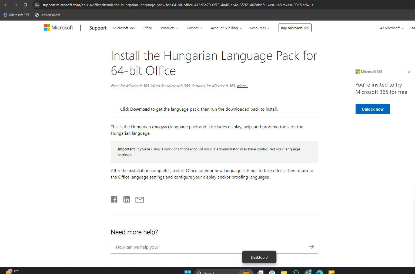Click the Microsoft logo in header
This screenshot has width=415, height=274.
pos(58,28)
